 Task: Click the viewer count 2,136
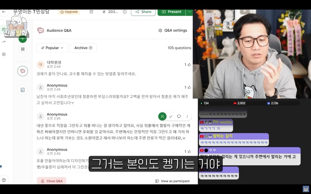273,103
